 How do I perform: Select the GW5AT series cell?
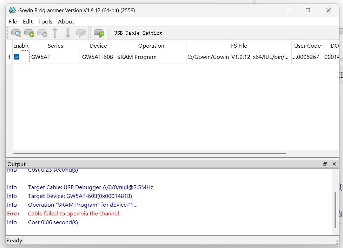55,57
